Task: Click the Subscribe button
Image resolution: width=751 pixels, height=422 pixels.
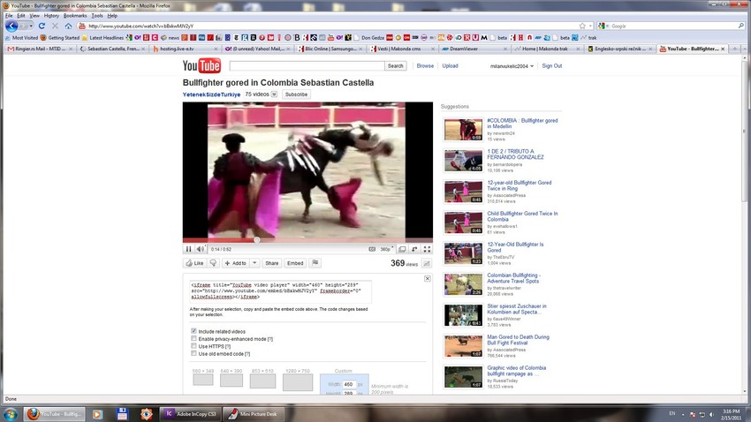Action: 296,94
